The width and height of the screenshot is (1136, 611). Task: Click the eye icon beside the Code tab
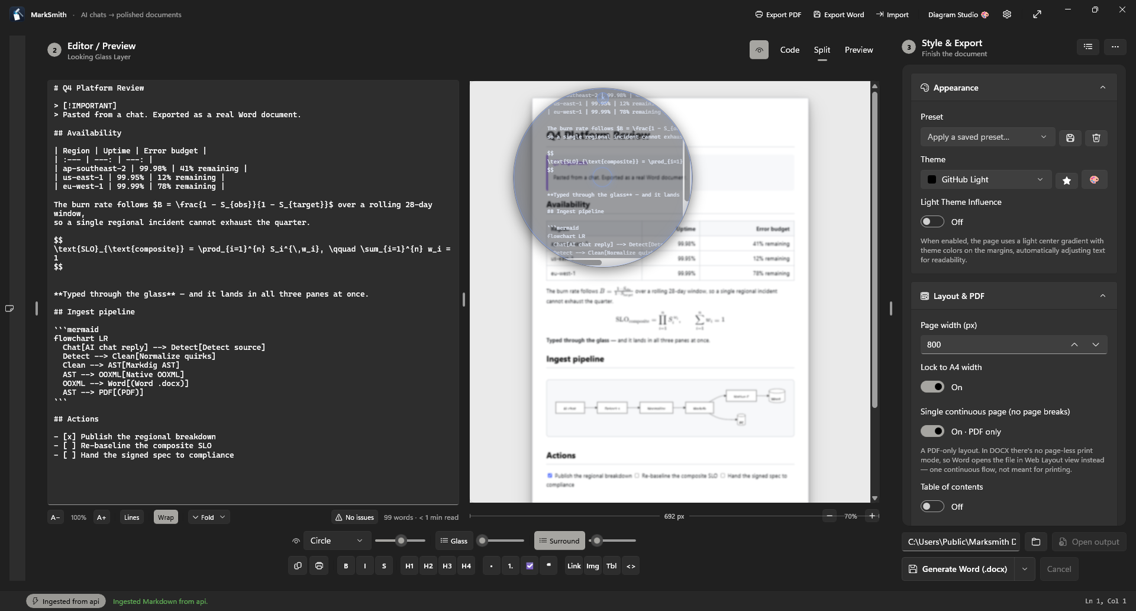coord(759,50)
